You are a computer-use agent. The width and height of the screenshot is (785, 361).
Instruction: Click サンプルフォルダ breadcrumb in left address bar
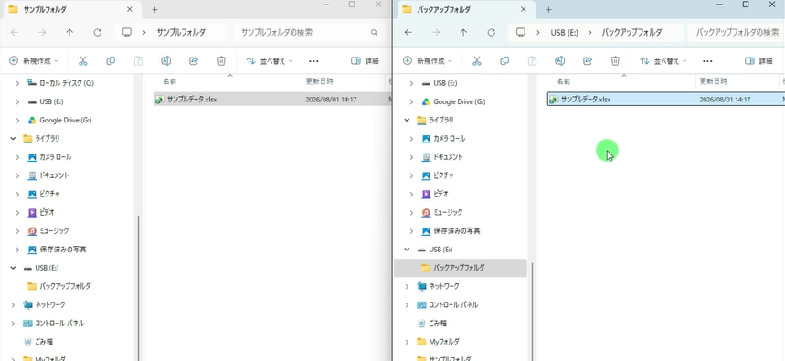point(181,33)
